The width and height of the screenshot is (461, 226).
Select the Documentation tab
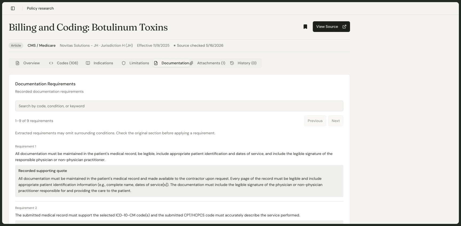171,63
